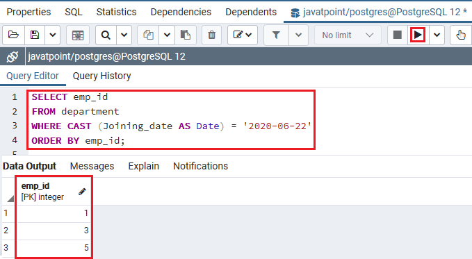Select result row number 2
Viewport: 472px width, 259px height.
pyautogui.click(x=6, y=231)
